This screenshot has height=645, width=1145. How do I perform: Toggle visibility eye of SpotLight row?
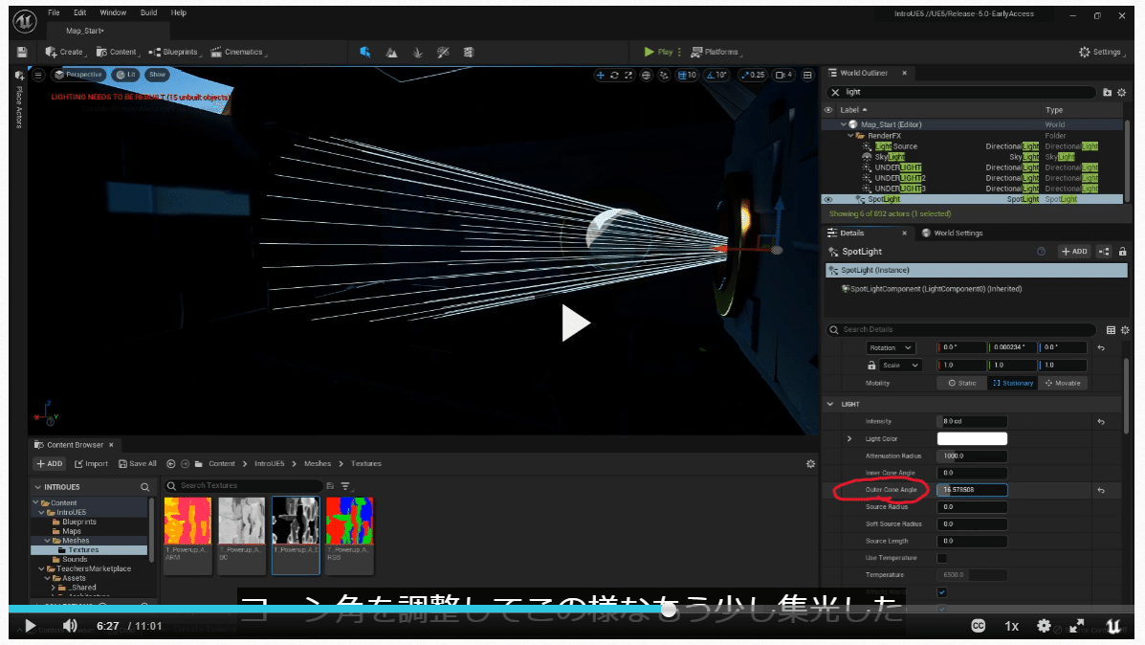point(828,199)
